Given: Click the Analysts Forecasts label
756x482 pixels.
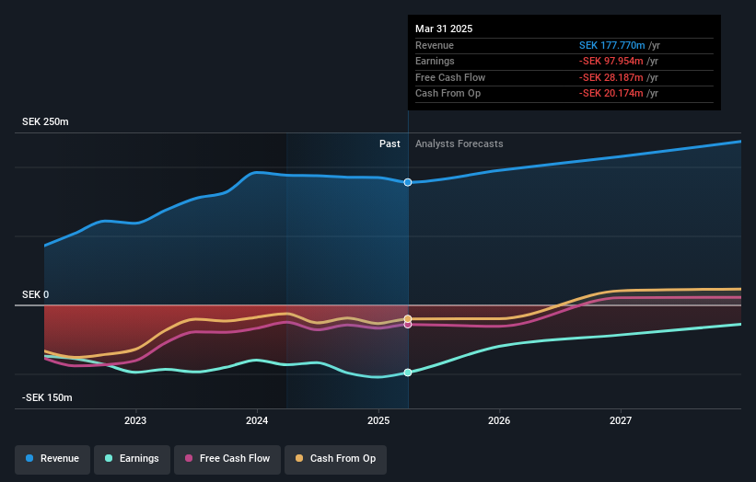Looking at the screenshot, I should pyautogui.click(x=459, y=144).
